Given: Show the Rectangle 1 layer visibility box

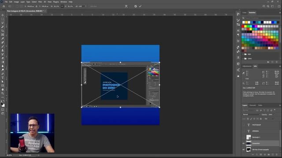Looking at the screenshot, I should point(244,137).
